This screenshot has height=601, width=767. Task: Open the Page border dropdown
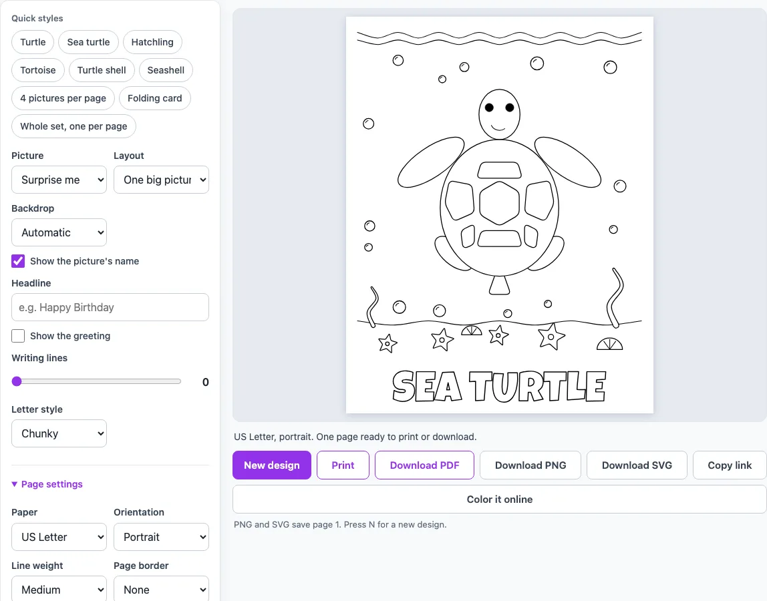(162, 589)
